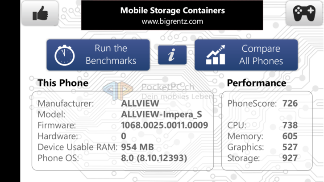
Task: Select the PhoneScore 726 value
Action: tap(290, 103)
